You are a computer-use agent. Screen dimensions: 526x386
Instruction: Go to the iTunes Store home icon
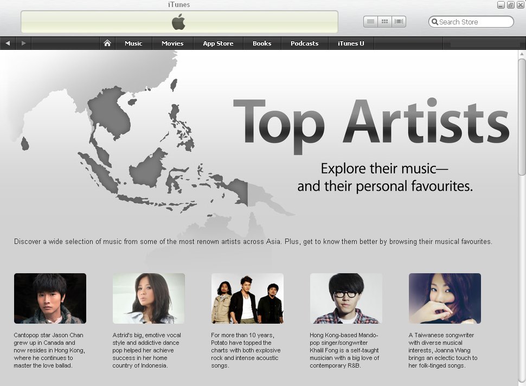(x=107, y=43)
